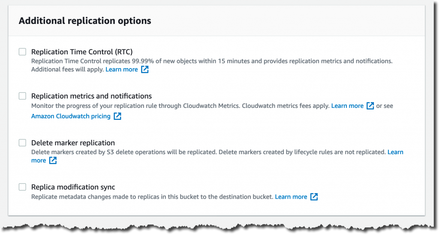The width and height of the screenshot is (439, 235).
Task: Click external link icon after Cloudwatch metrics Learn more
Action: click(370, 106)
